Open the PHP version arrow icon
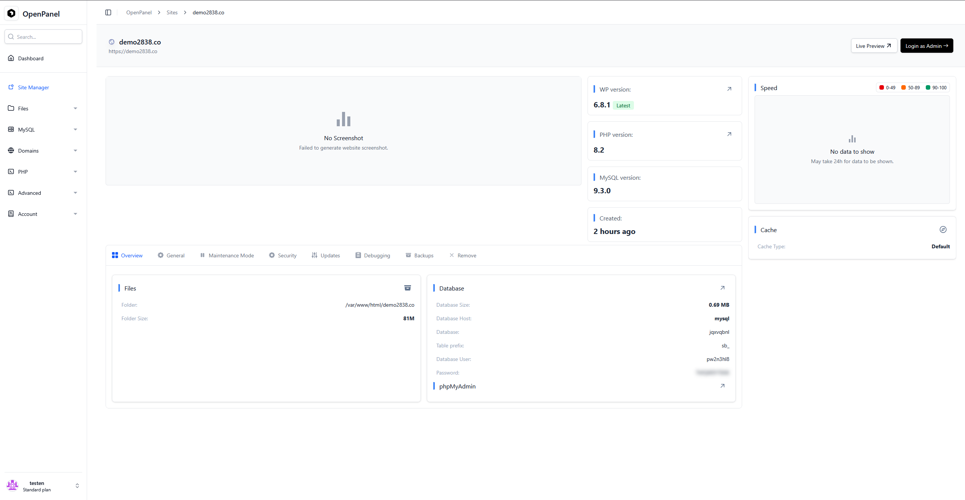The image size is (965, 500). 729,134
